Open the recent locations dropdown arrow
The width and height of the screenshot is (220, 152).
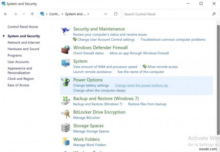tap(24, 14)
